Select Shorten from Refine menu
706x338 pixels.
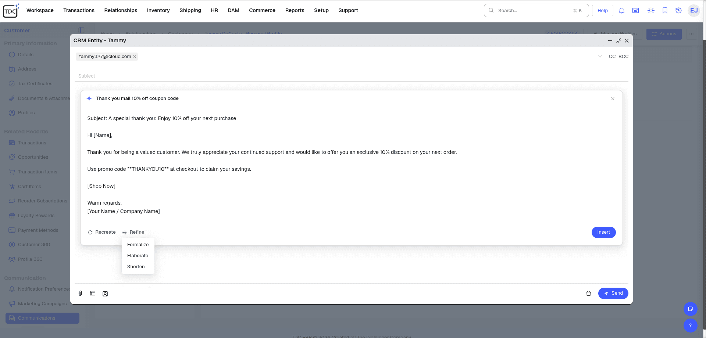point(138,267)
